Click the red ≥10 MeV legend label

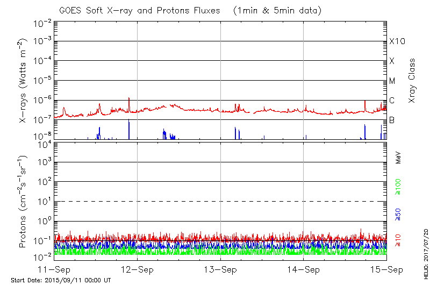399,240
